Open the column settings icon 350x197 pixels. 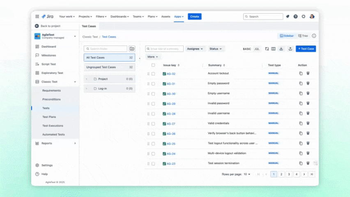click(273, 49)
